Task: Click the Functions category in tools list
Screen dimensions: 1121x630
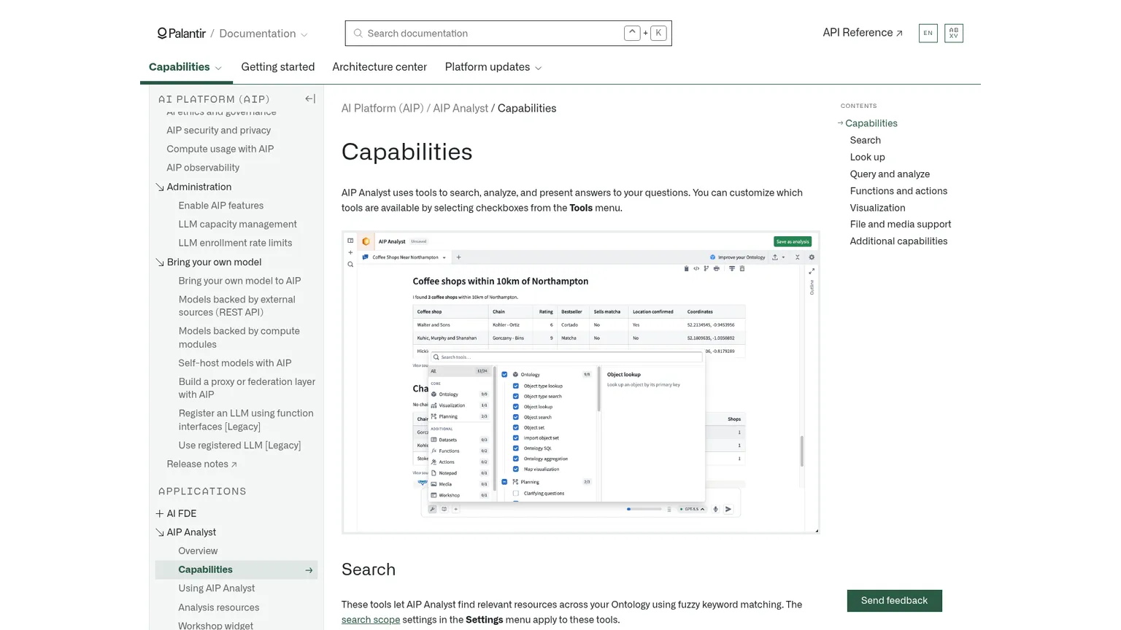Action: point(460,451)
